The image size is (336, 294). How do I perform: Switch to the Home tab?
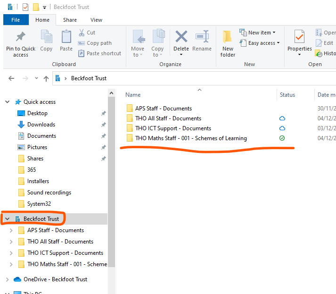(x=42, y=20)
